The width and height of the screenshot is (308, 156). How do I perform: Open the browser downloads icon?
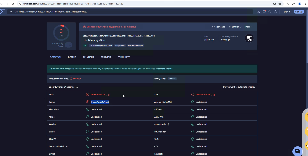pos(294,4)
